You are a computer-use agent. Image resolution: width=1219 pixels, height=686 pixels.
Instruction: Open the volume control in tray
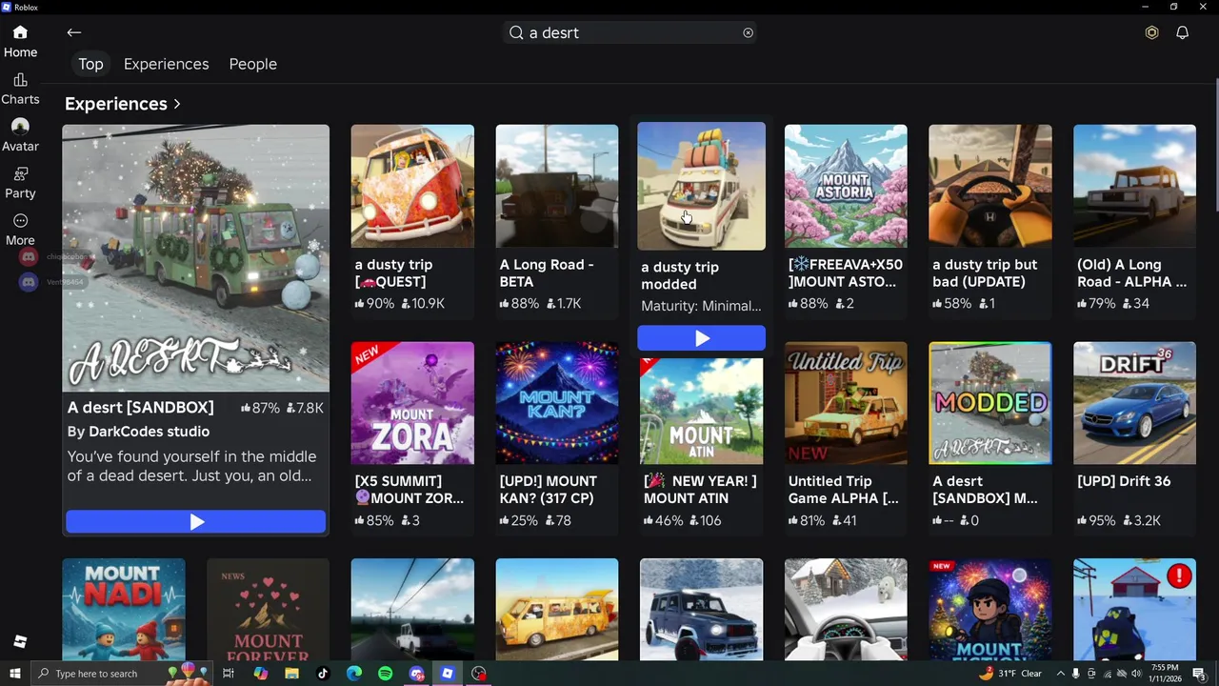1135,674
